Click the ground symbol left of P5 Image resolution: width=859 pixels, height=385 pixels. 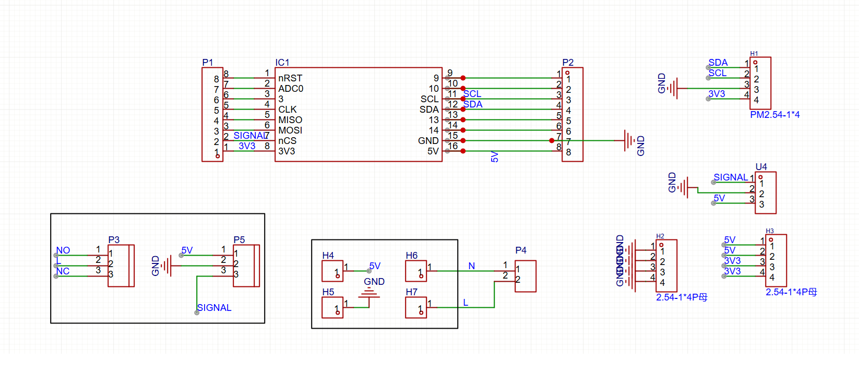coord(166,266)
